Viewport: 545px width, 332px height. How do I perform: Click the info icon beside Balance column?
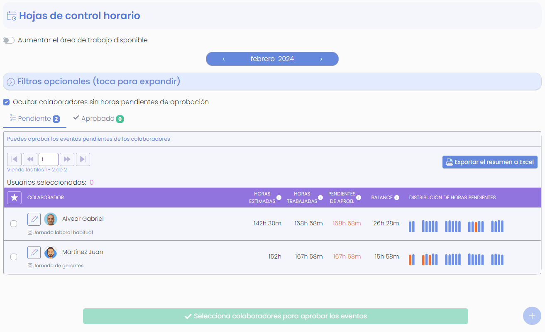click(x=396, y=198)
